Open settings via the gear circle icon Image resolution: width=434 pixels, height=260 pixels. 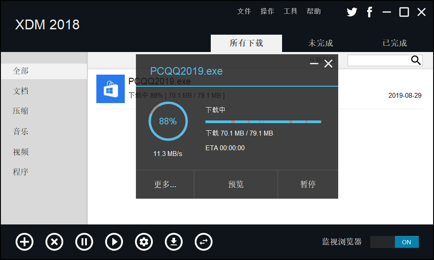click(144, 242)
